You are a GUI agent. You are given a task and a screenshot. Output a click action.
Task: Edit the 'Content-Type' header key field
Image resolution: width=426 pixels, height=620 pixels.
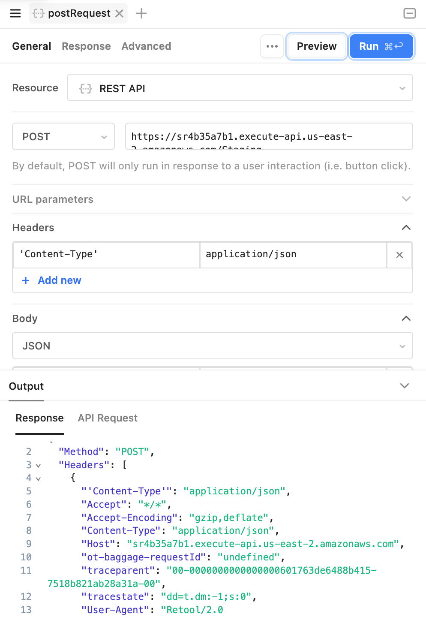point(106,255)
